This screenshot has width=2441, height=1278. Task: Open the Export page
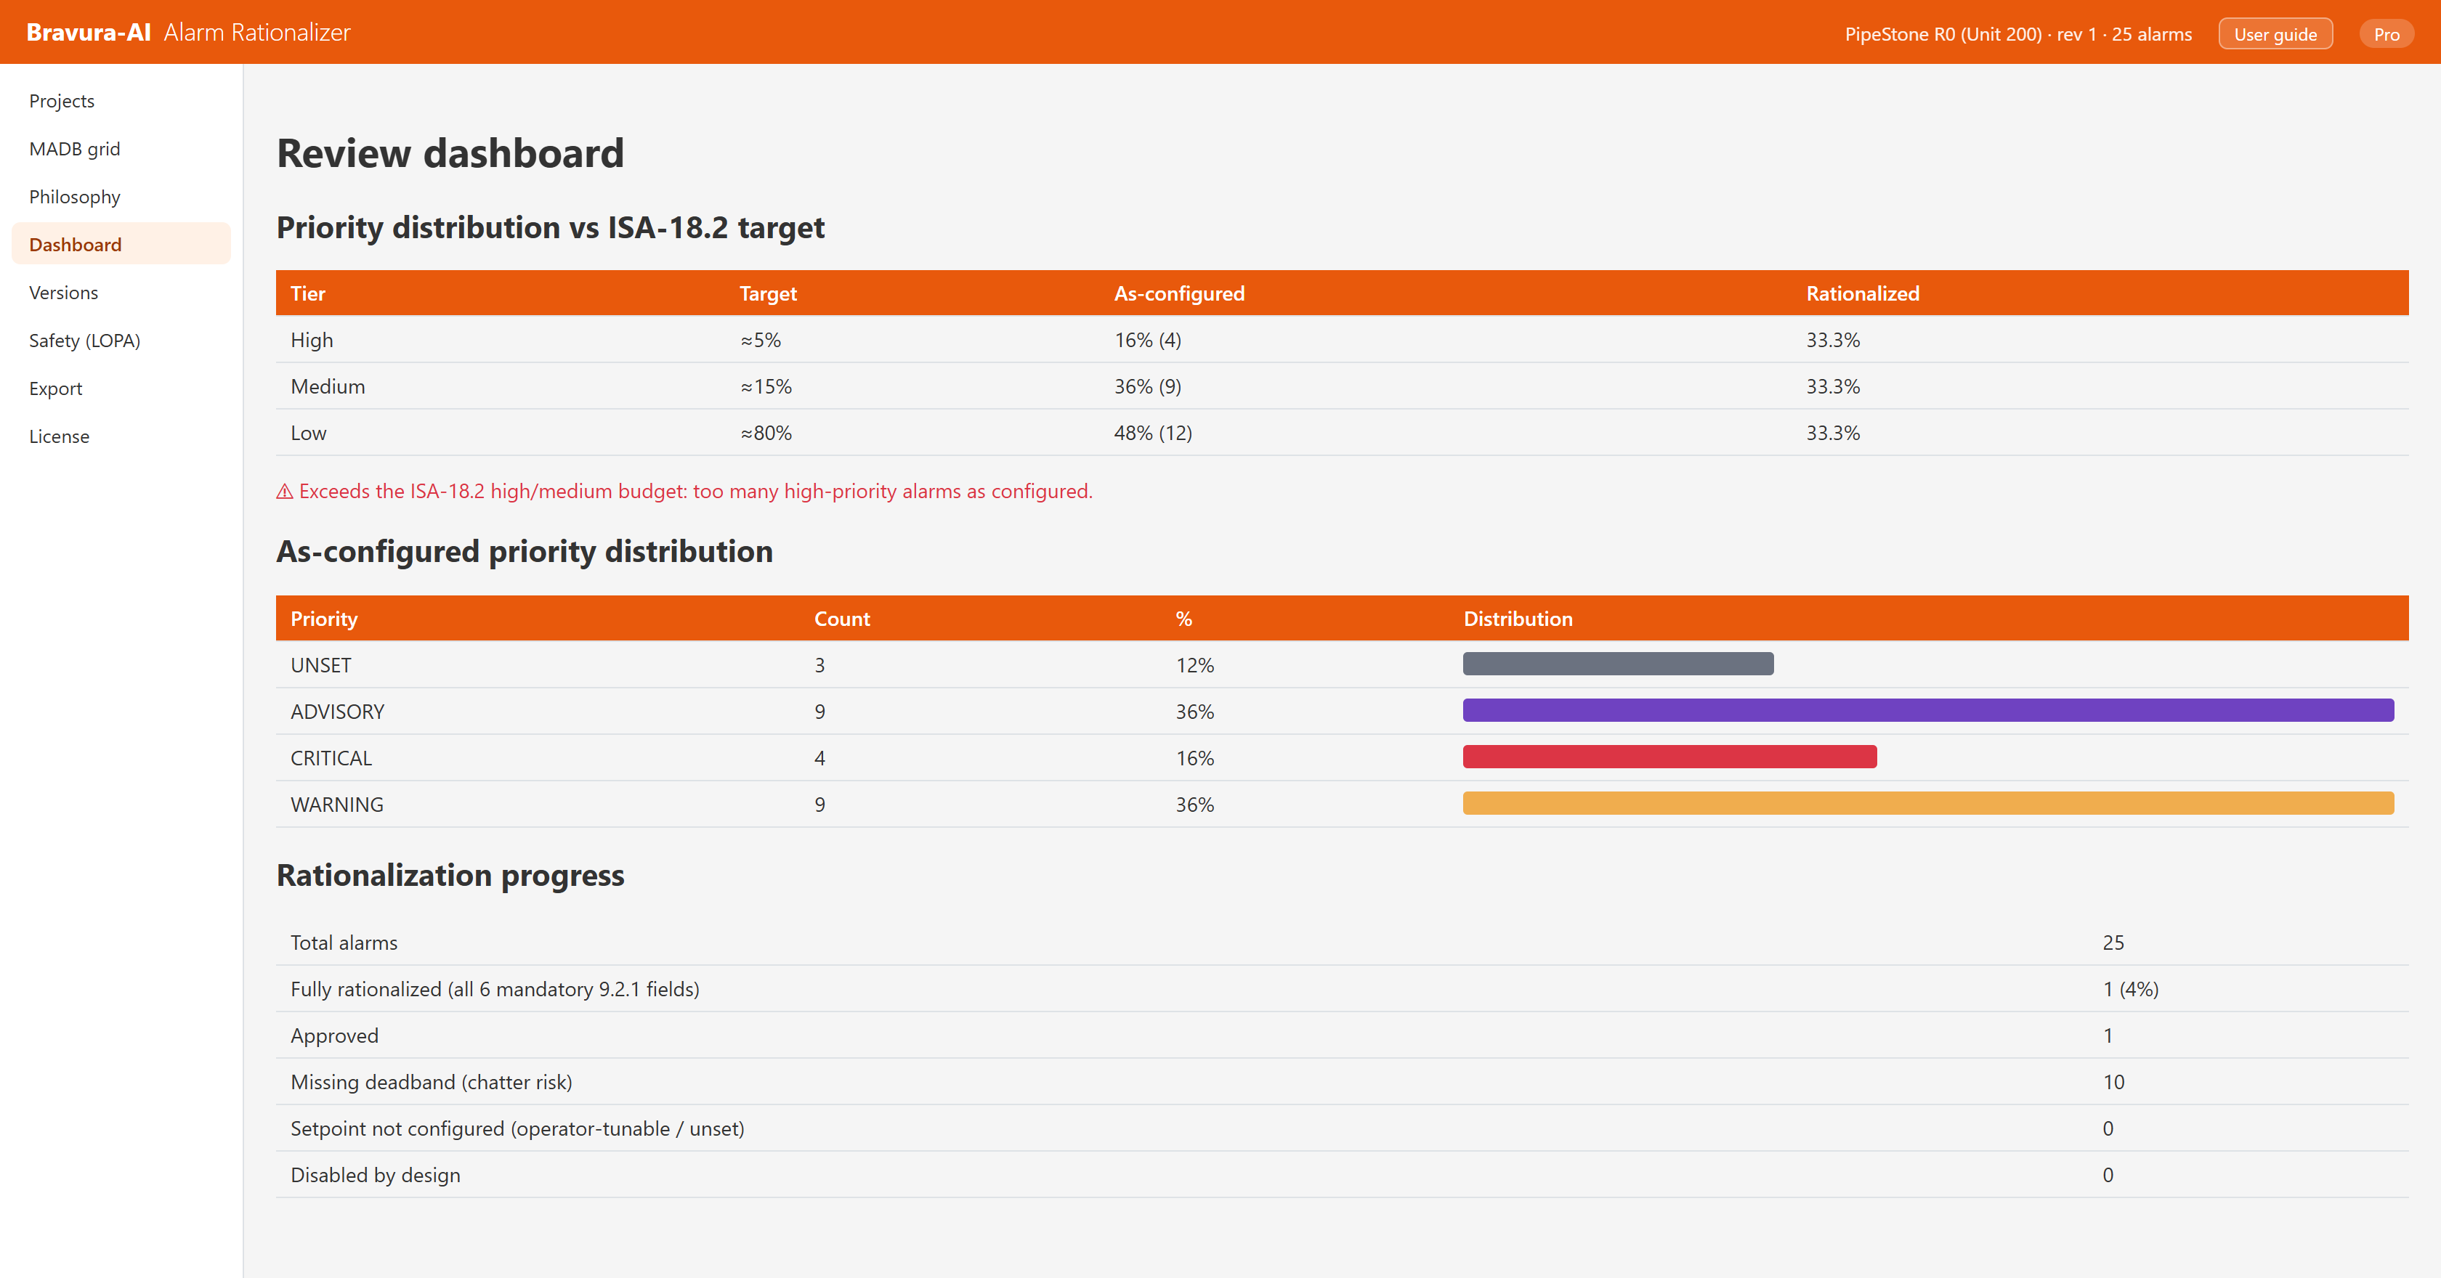(121, 388)
